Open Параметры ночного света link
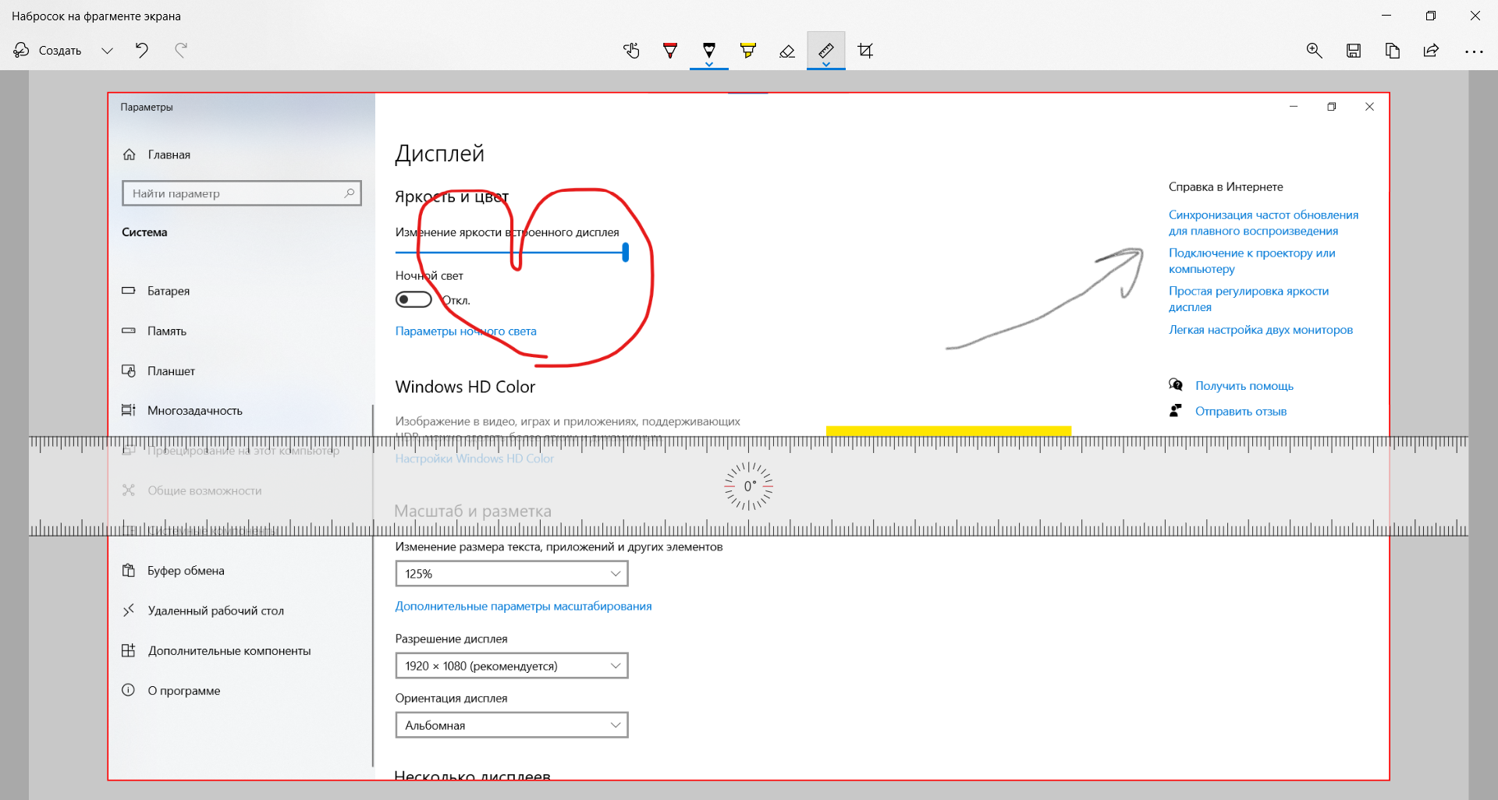The image size is (1498, 800). coord(466,331)
